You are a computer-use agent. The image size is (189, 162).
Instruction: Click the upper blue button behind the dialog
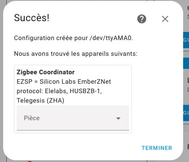click(x=186, y=40)
